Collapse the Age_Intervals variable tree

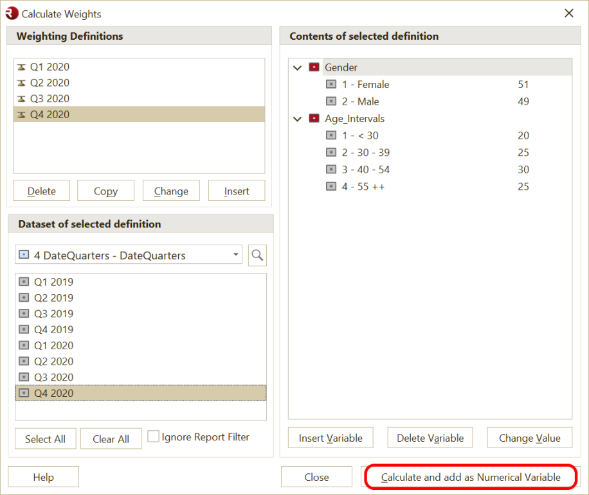(297, 118)
